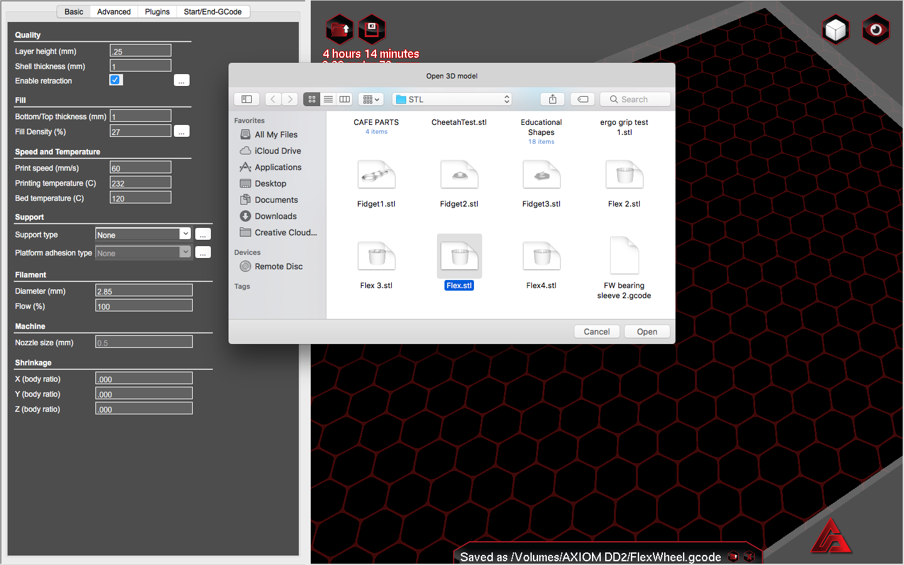Select the Fidget2.stl file icon

click(460, 175)
